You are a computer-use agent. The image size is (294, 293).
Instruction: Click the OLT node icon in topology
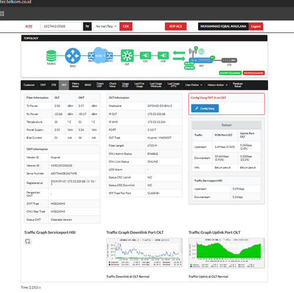[127, 56]
